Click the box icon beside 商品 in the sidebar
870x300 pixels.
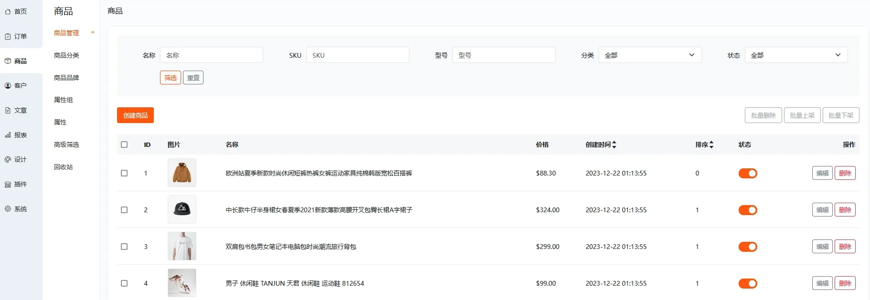8,61
